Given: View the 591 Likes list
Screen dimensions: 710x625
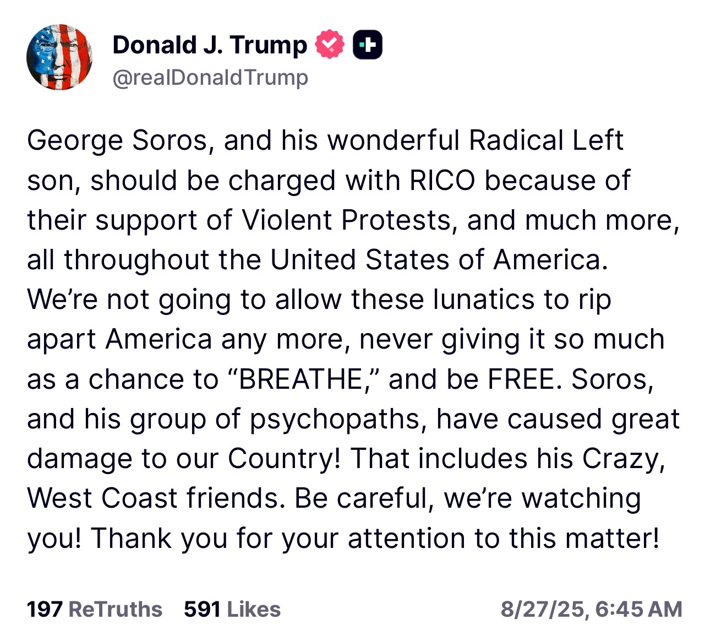Looking at the screenshot, I should pyautogui.click(x=232, y=610).
